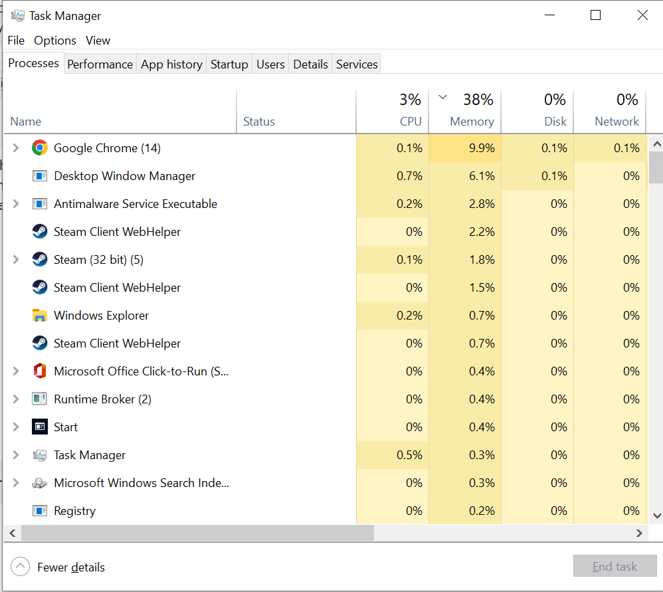663x592 pixels.
Task: Click the Runtime Broker icon
Action: (40, 399)
